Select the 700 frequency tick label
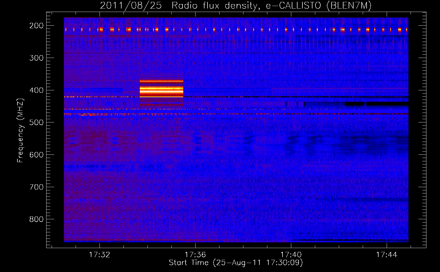 [36, 187]
